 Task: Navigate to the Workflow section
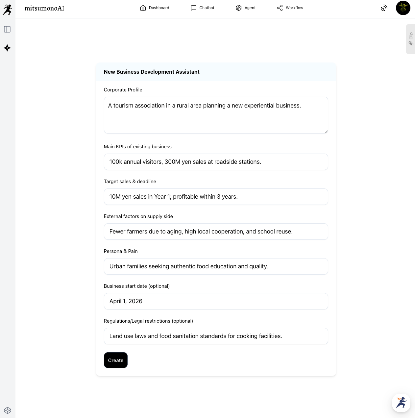click(290, 8)
